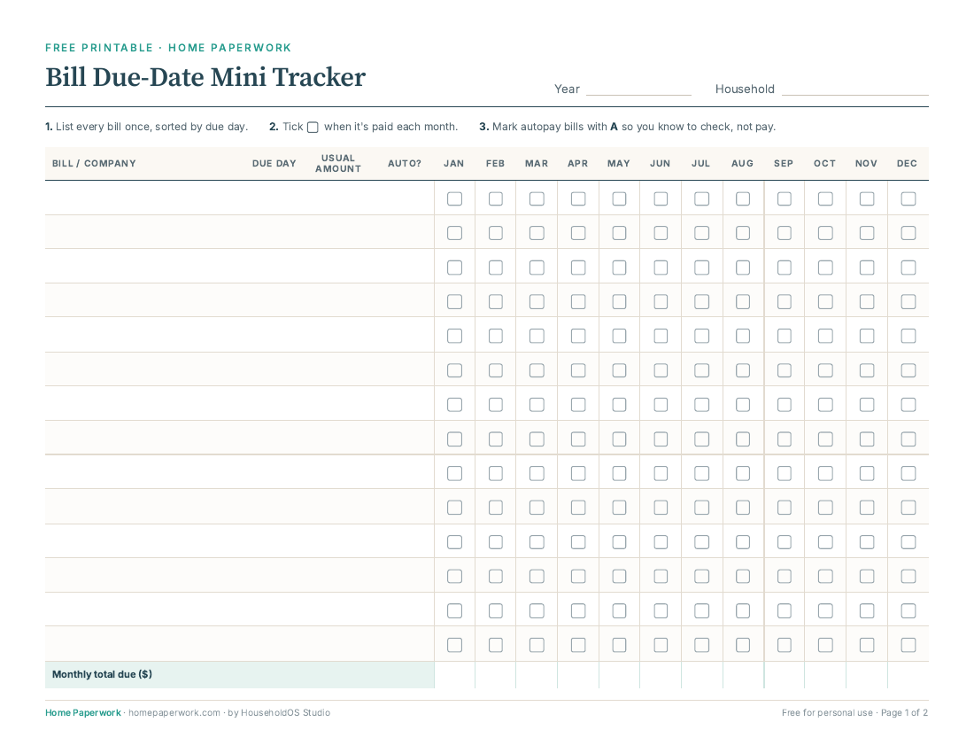974x753 pixels.
Task: Click the "USUAL AMOUNT" column header
Action: (338, 163)
